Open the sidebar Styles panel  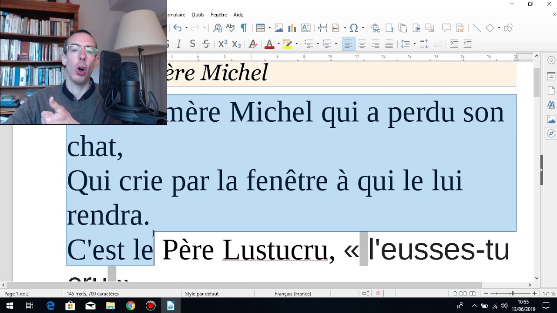(551, 105)
